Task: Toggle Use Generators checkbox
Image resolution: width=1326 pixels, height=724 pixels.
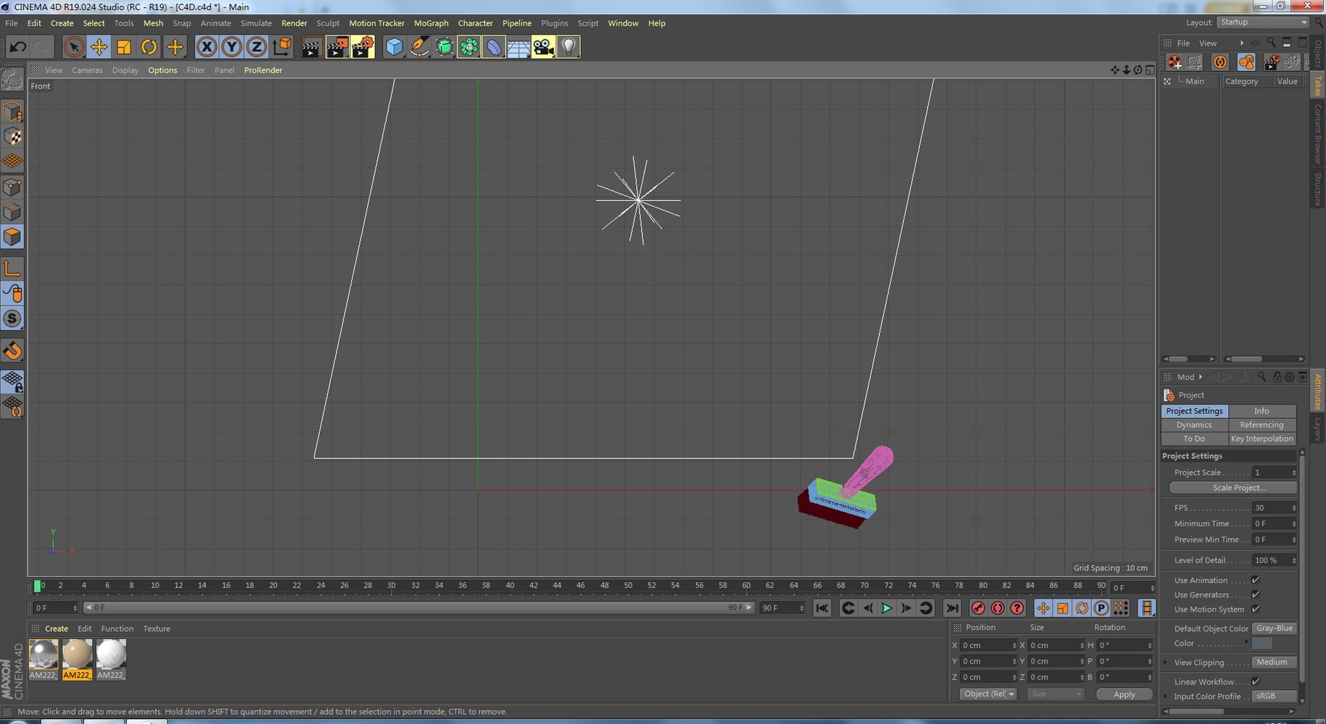Action: pyautogui.click(x=1256, y=595)
